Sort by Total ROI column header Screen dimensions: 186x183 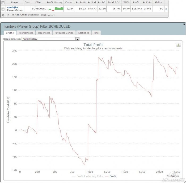click(114, 2)
